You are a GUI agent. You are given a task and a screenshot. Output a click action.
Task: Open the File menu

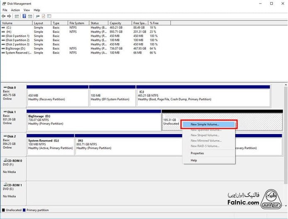[x=5, y=10]
